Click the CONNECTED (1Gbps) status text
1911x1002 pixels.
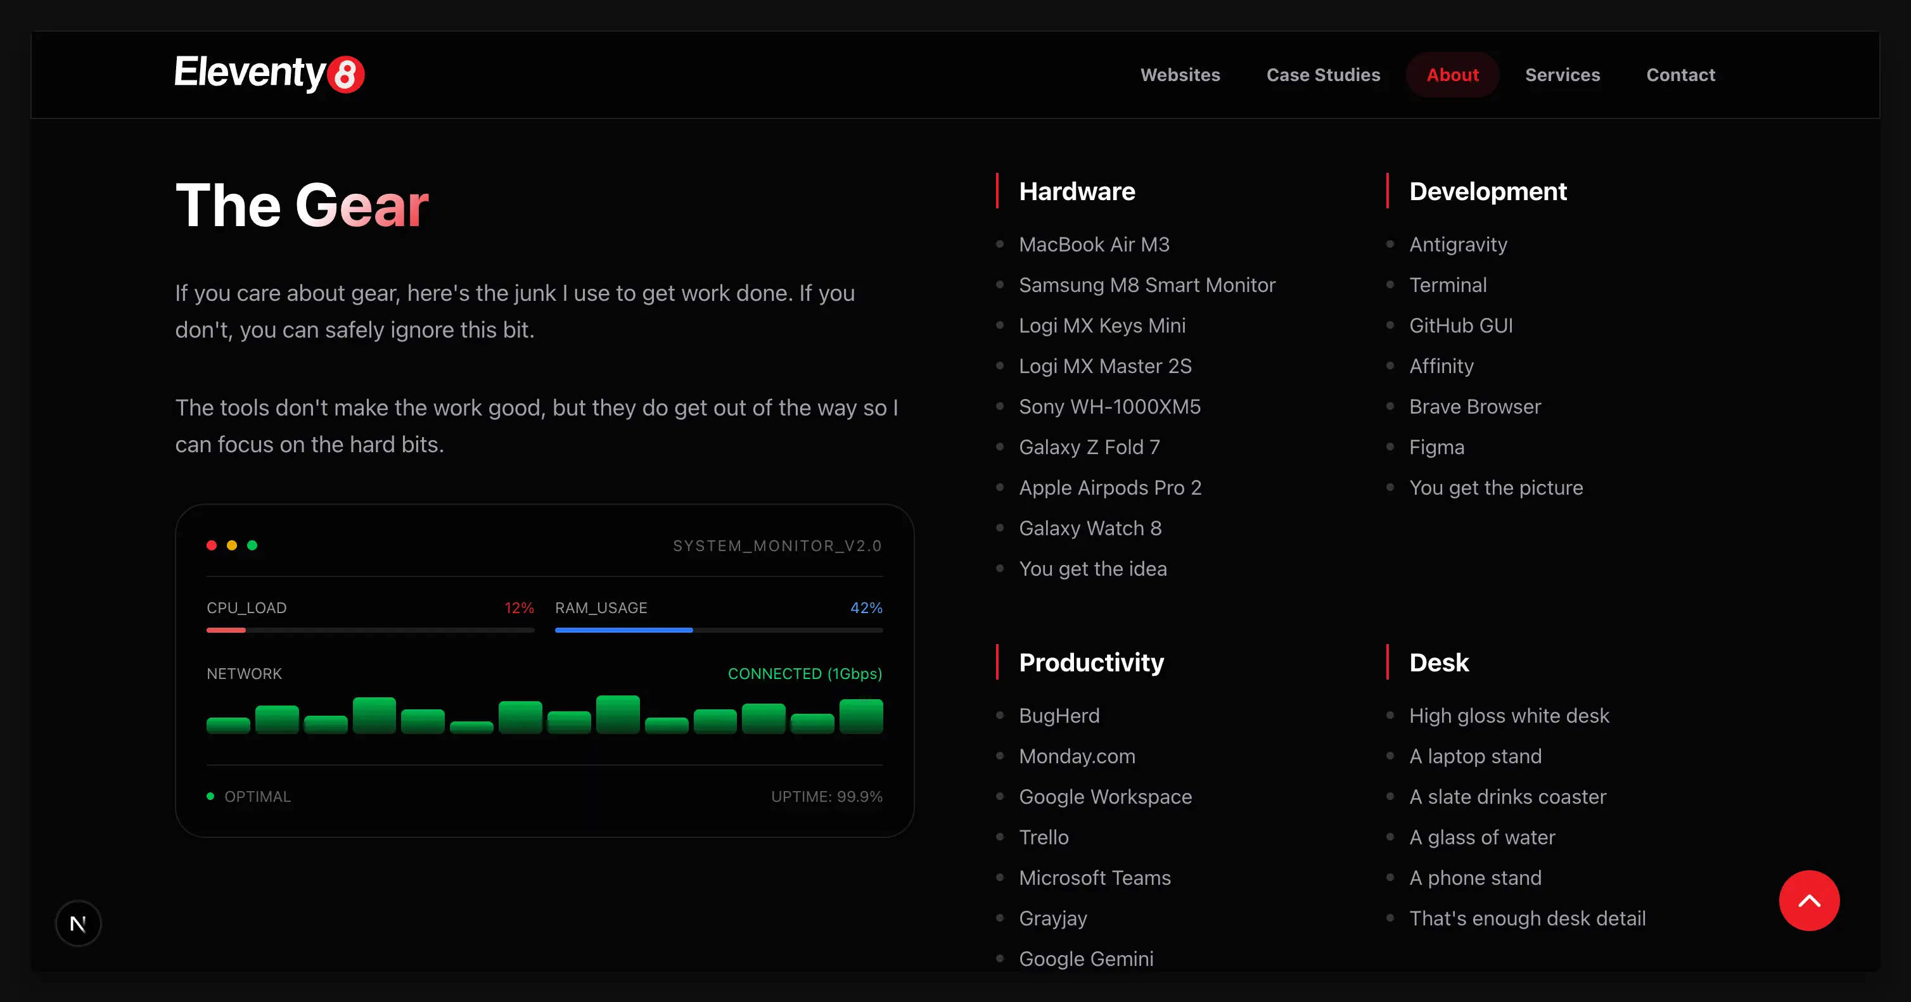click(x=804, y=673)
